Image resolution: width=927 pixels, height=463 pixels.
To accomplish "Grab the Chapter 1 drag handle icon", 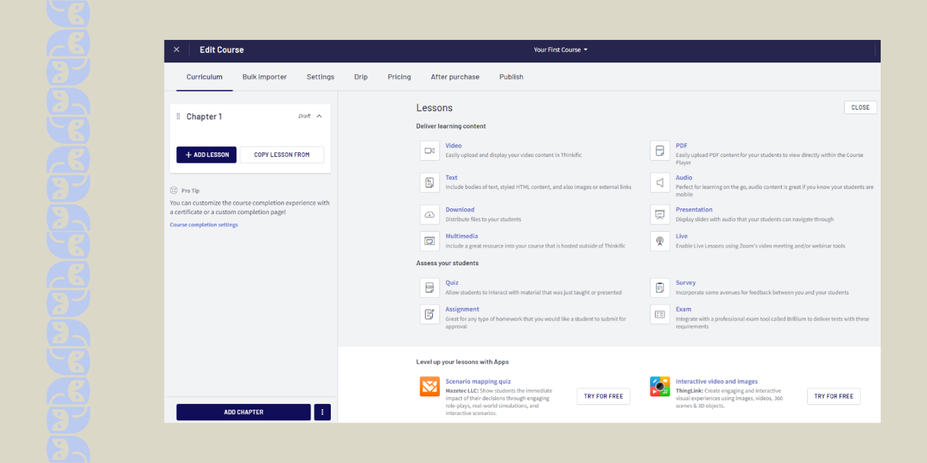I will click(x=178, y=116).
